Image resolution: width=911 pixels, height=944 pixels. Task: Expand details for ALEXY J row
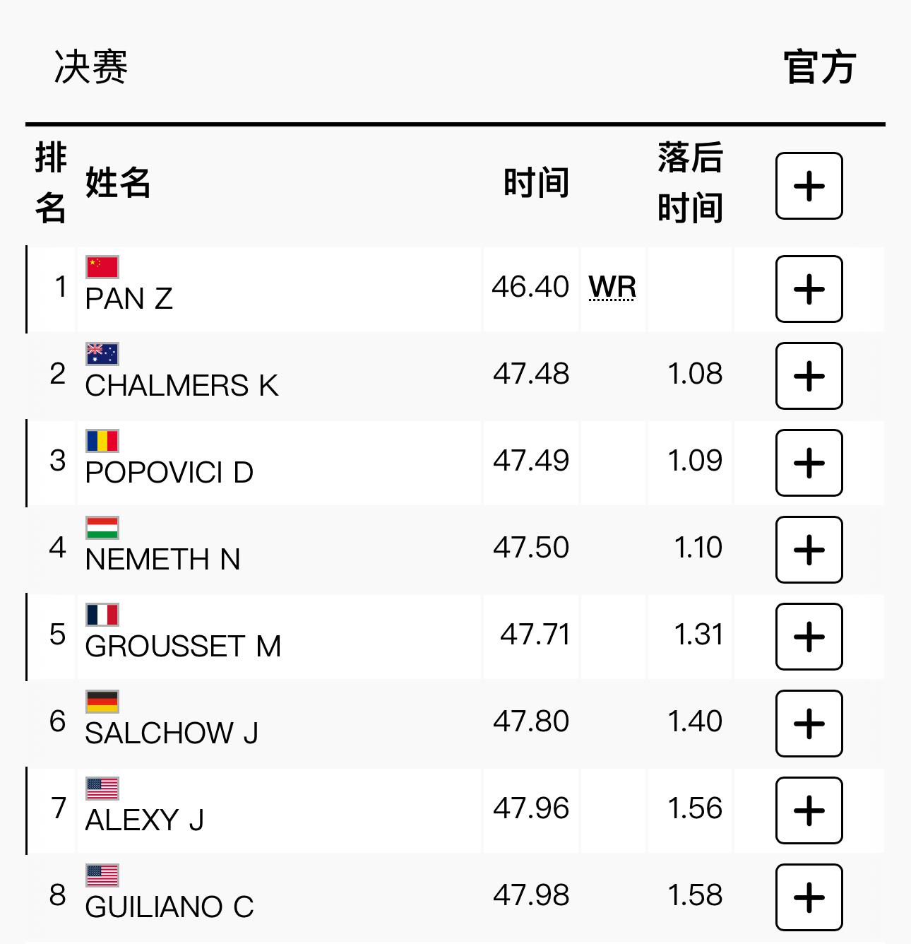(x=809, y=810)
